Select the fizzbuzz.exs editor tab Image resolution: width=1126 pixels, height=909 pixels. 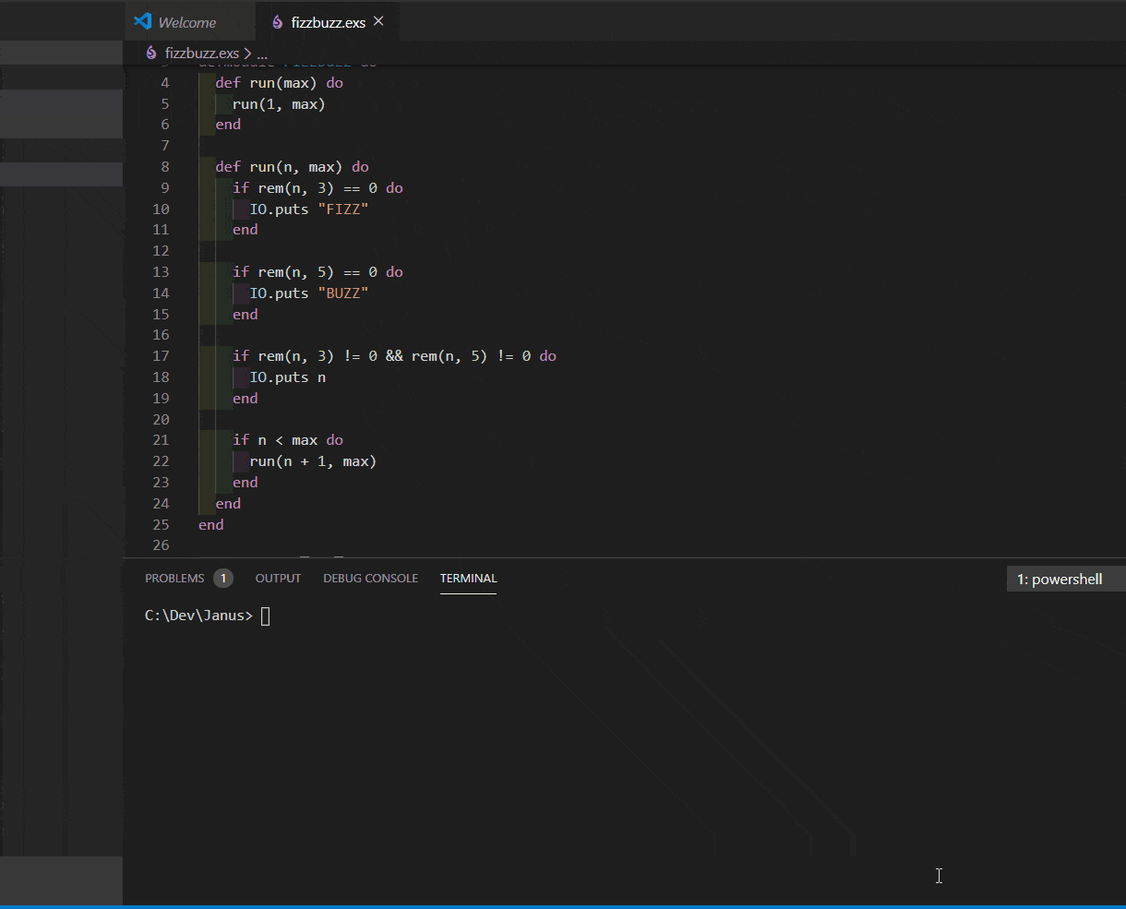coord(328,22)
